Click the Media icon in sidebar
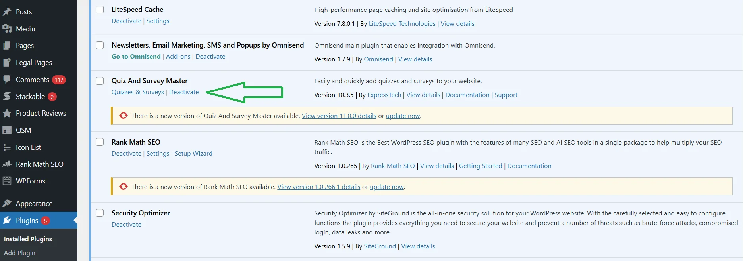This screenshot has width=743, height=261. click(x=7, y=29)
